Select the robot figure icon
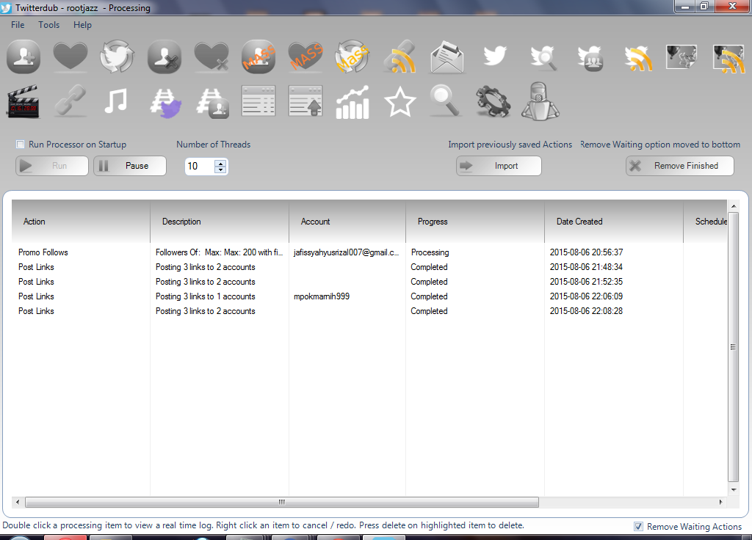This screenshot has height=540, width=752. [x=540, y=101]
